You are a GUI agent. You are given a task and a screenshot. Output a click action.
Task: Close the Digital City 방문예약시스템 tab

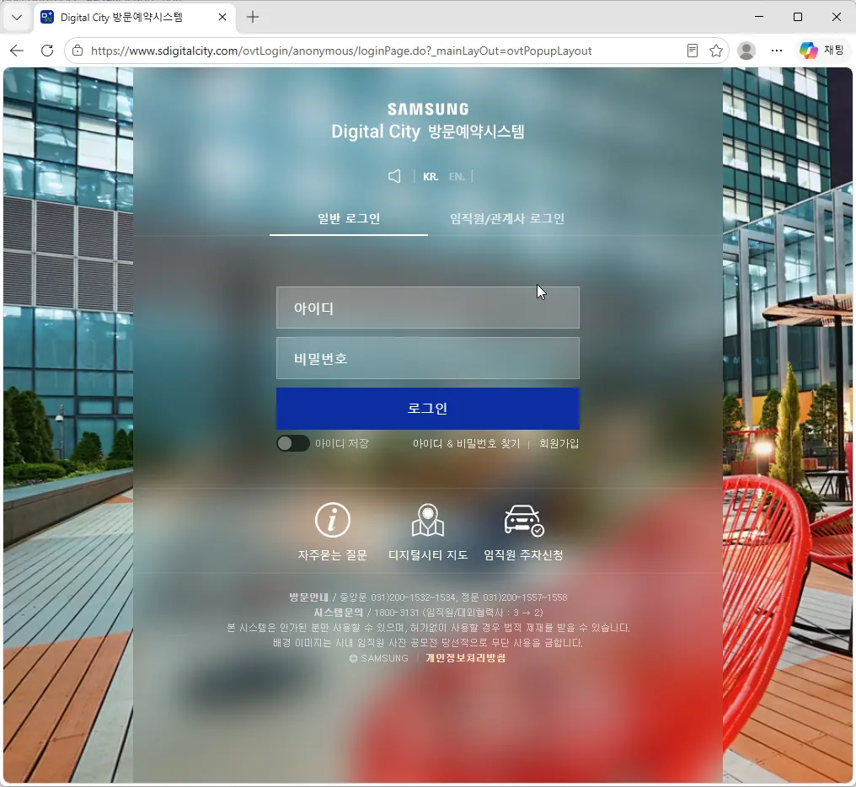tap(222, 17)
